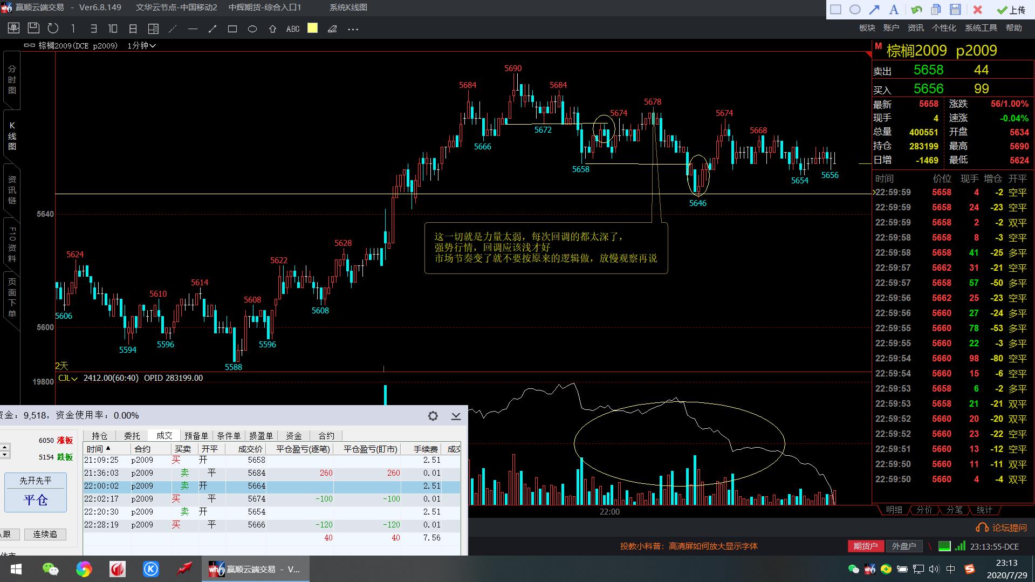Expand the CJL indicator dropdown
The height and width of the screenshot is (582, 1035).
(68, 378)
